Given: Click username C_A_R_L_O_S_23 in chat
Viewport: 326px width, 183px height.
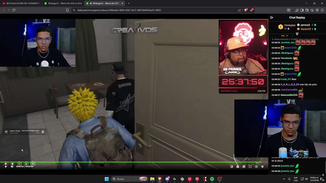Looking at the screenshot, I should [x=290, y=84].
